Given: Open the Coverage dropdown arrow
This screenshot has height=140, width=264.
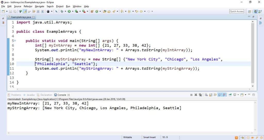Looking at the screenshot, I should 80,11.
